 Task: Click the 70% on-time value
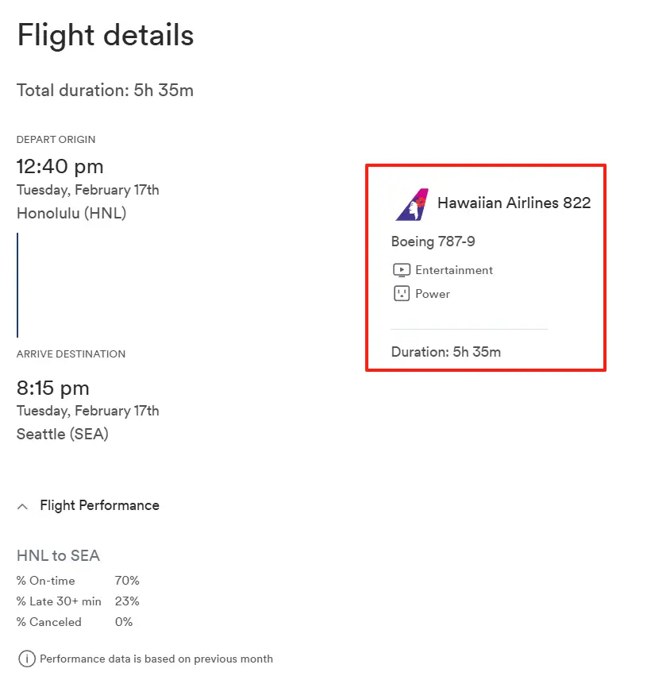tap(127, 581)
